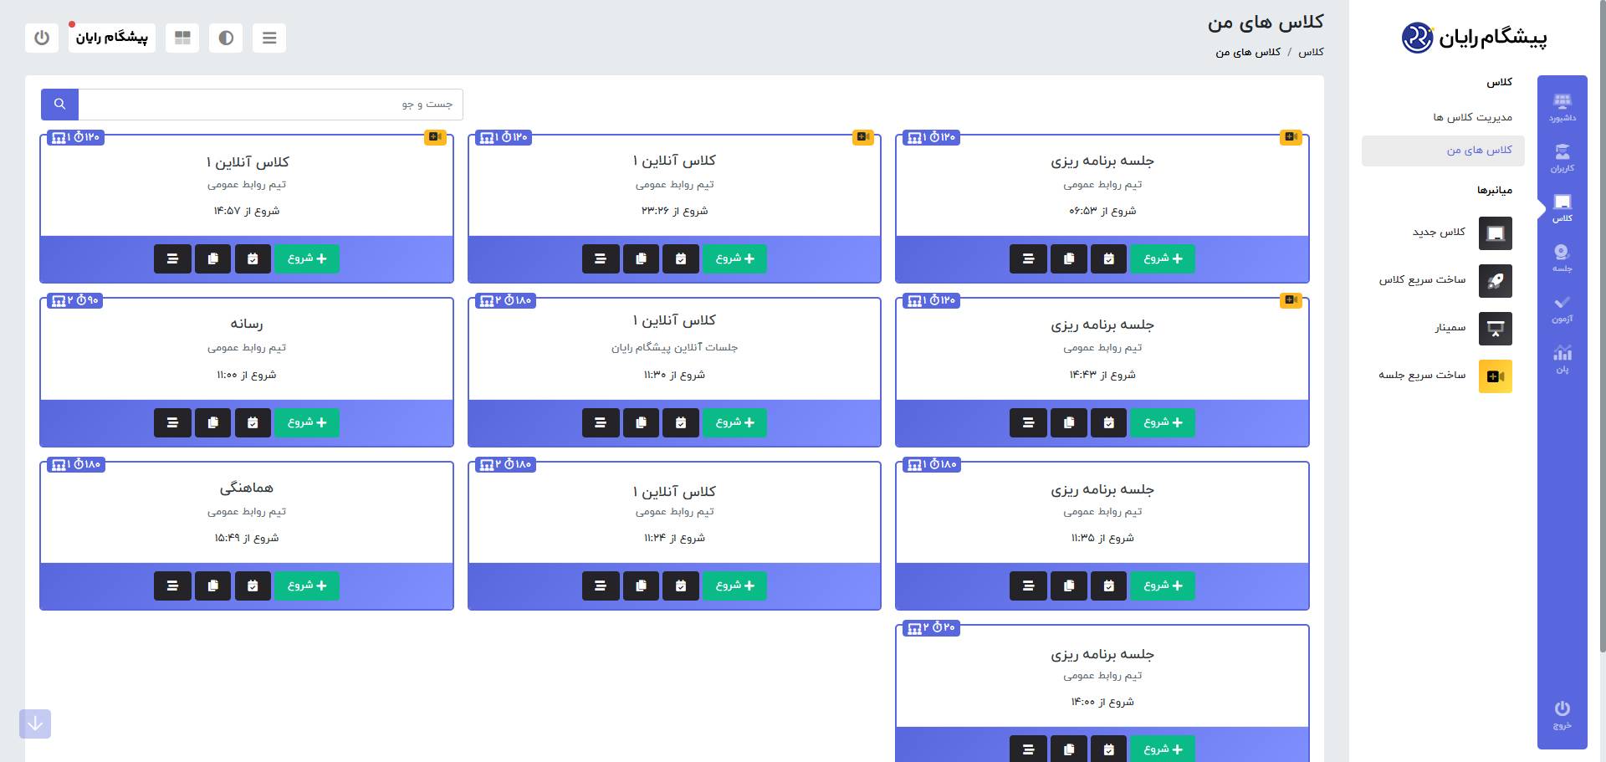This screenshot has height=762, width=1606.
Task: Click خروج logout icon in sidebar
Action: tap(1562, 715)
